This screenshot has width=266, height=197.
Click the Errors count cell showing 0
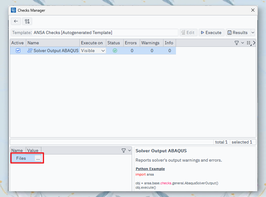[132, 51]
